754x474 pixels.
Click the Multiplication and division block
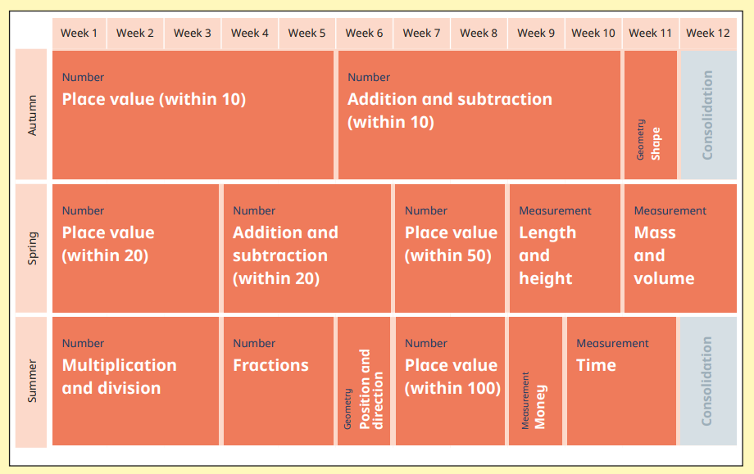(135, 381)
